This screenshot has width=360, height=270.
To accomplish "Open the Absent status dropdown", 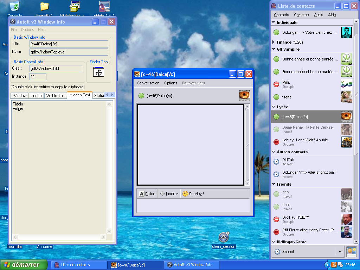I will point(339,252).
